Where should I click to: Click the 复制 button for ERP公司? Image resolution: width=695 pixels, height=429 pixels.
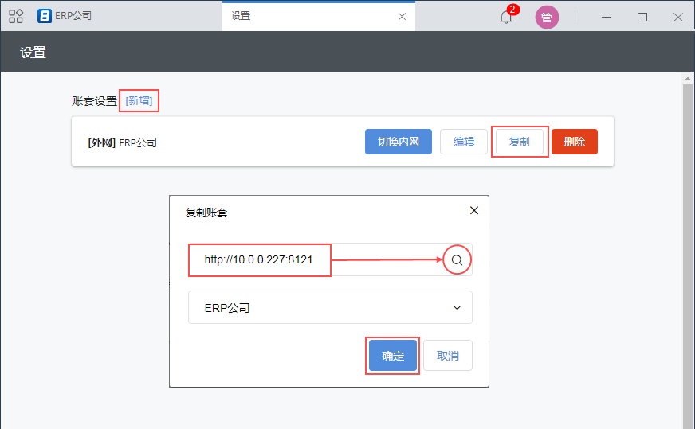coord(519,142)
